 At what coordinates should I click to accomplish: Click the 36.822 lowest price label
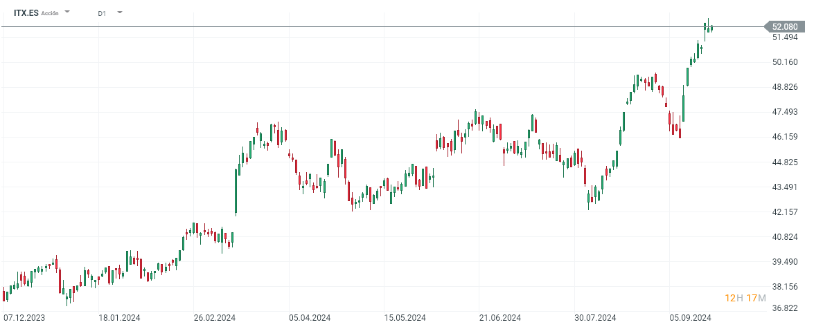coord(786,309)
